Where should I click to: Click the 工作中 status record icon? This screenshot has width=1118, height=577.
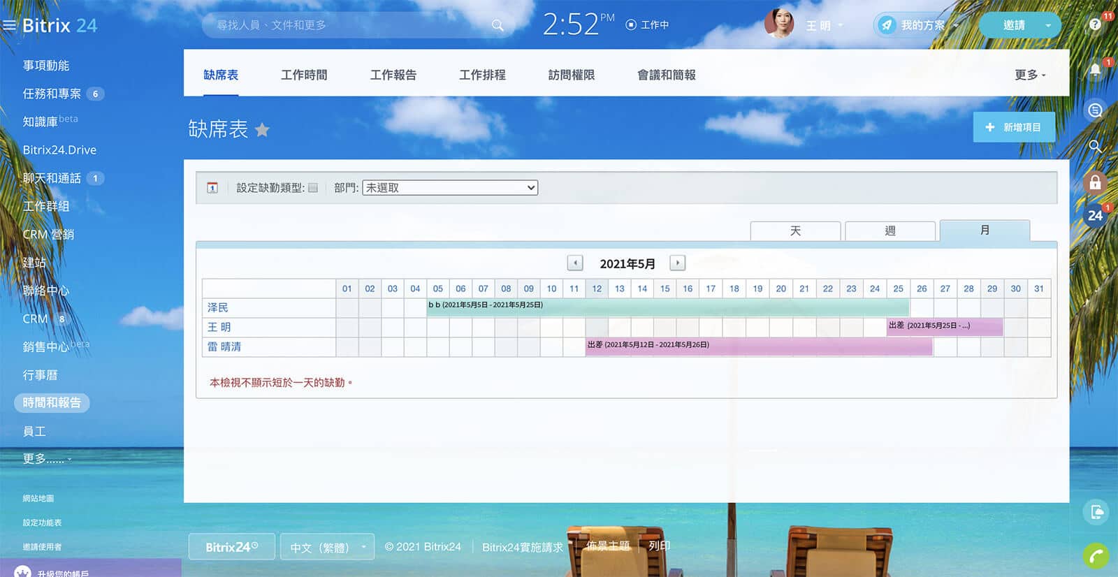631,24
